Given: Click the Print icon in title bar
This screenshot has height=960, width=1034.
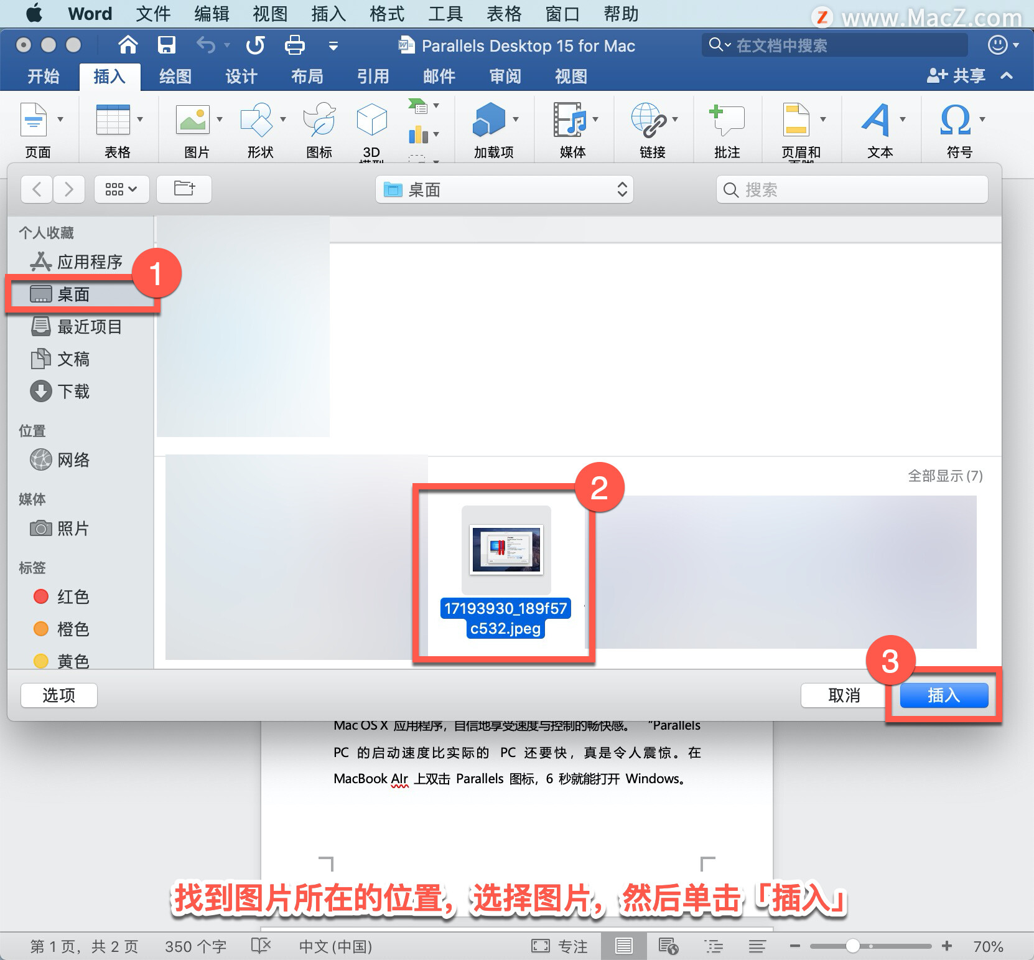Looking at the screenshot, I should pos(294,45).
